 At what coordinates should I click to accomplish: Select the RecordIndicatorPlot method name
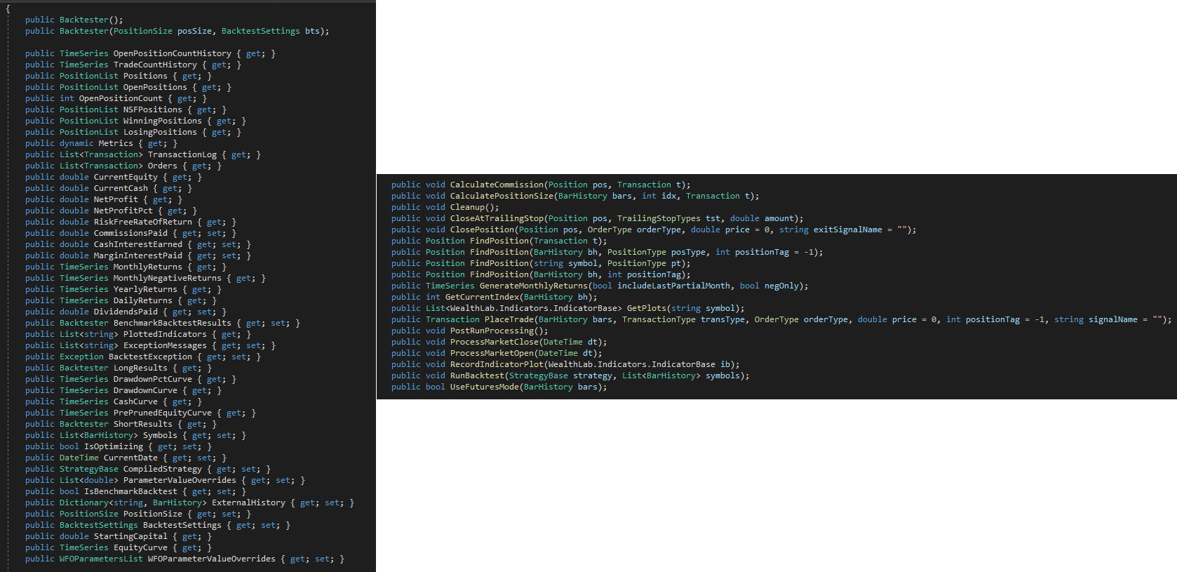pyautogui.click(x=497, y=364)
